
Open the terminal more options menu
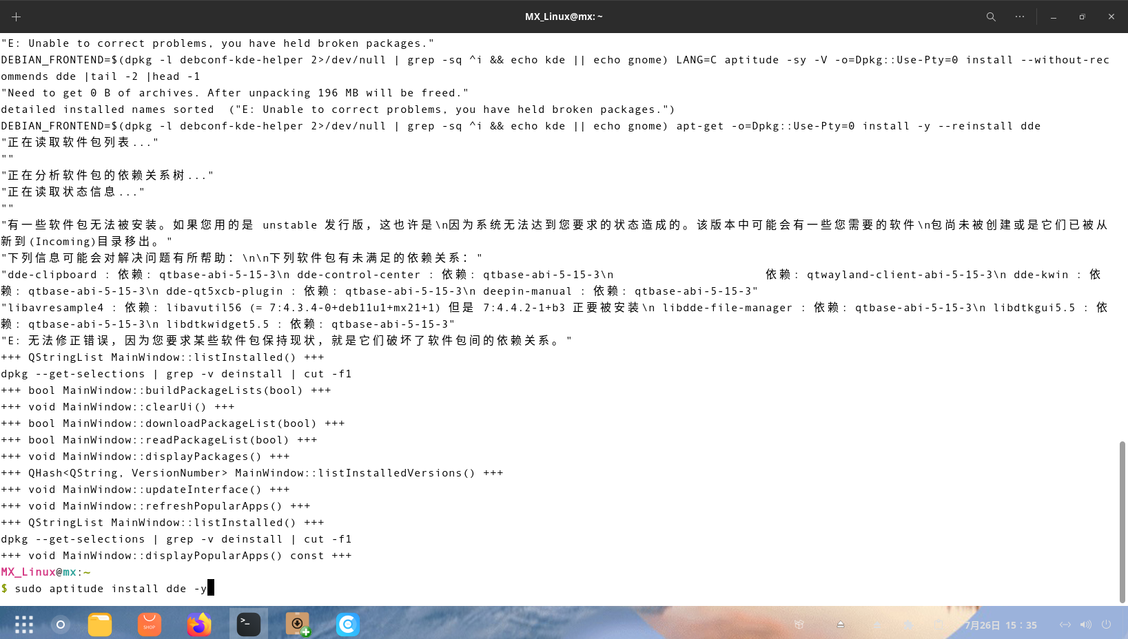pos(1020,17)
